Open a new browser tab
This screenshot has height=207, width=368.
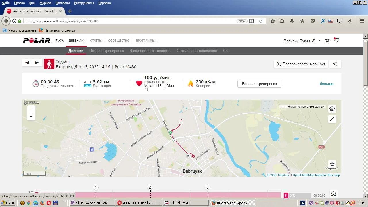(70, 11)
